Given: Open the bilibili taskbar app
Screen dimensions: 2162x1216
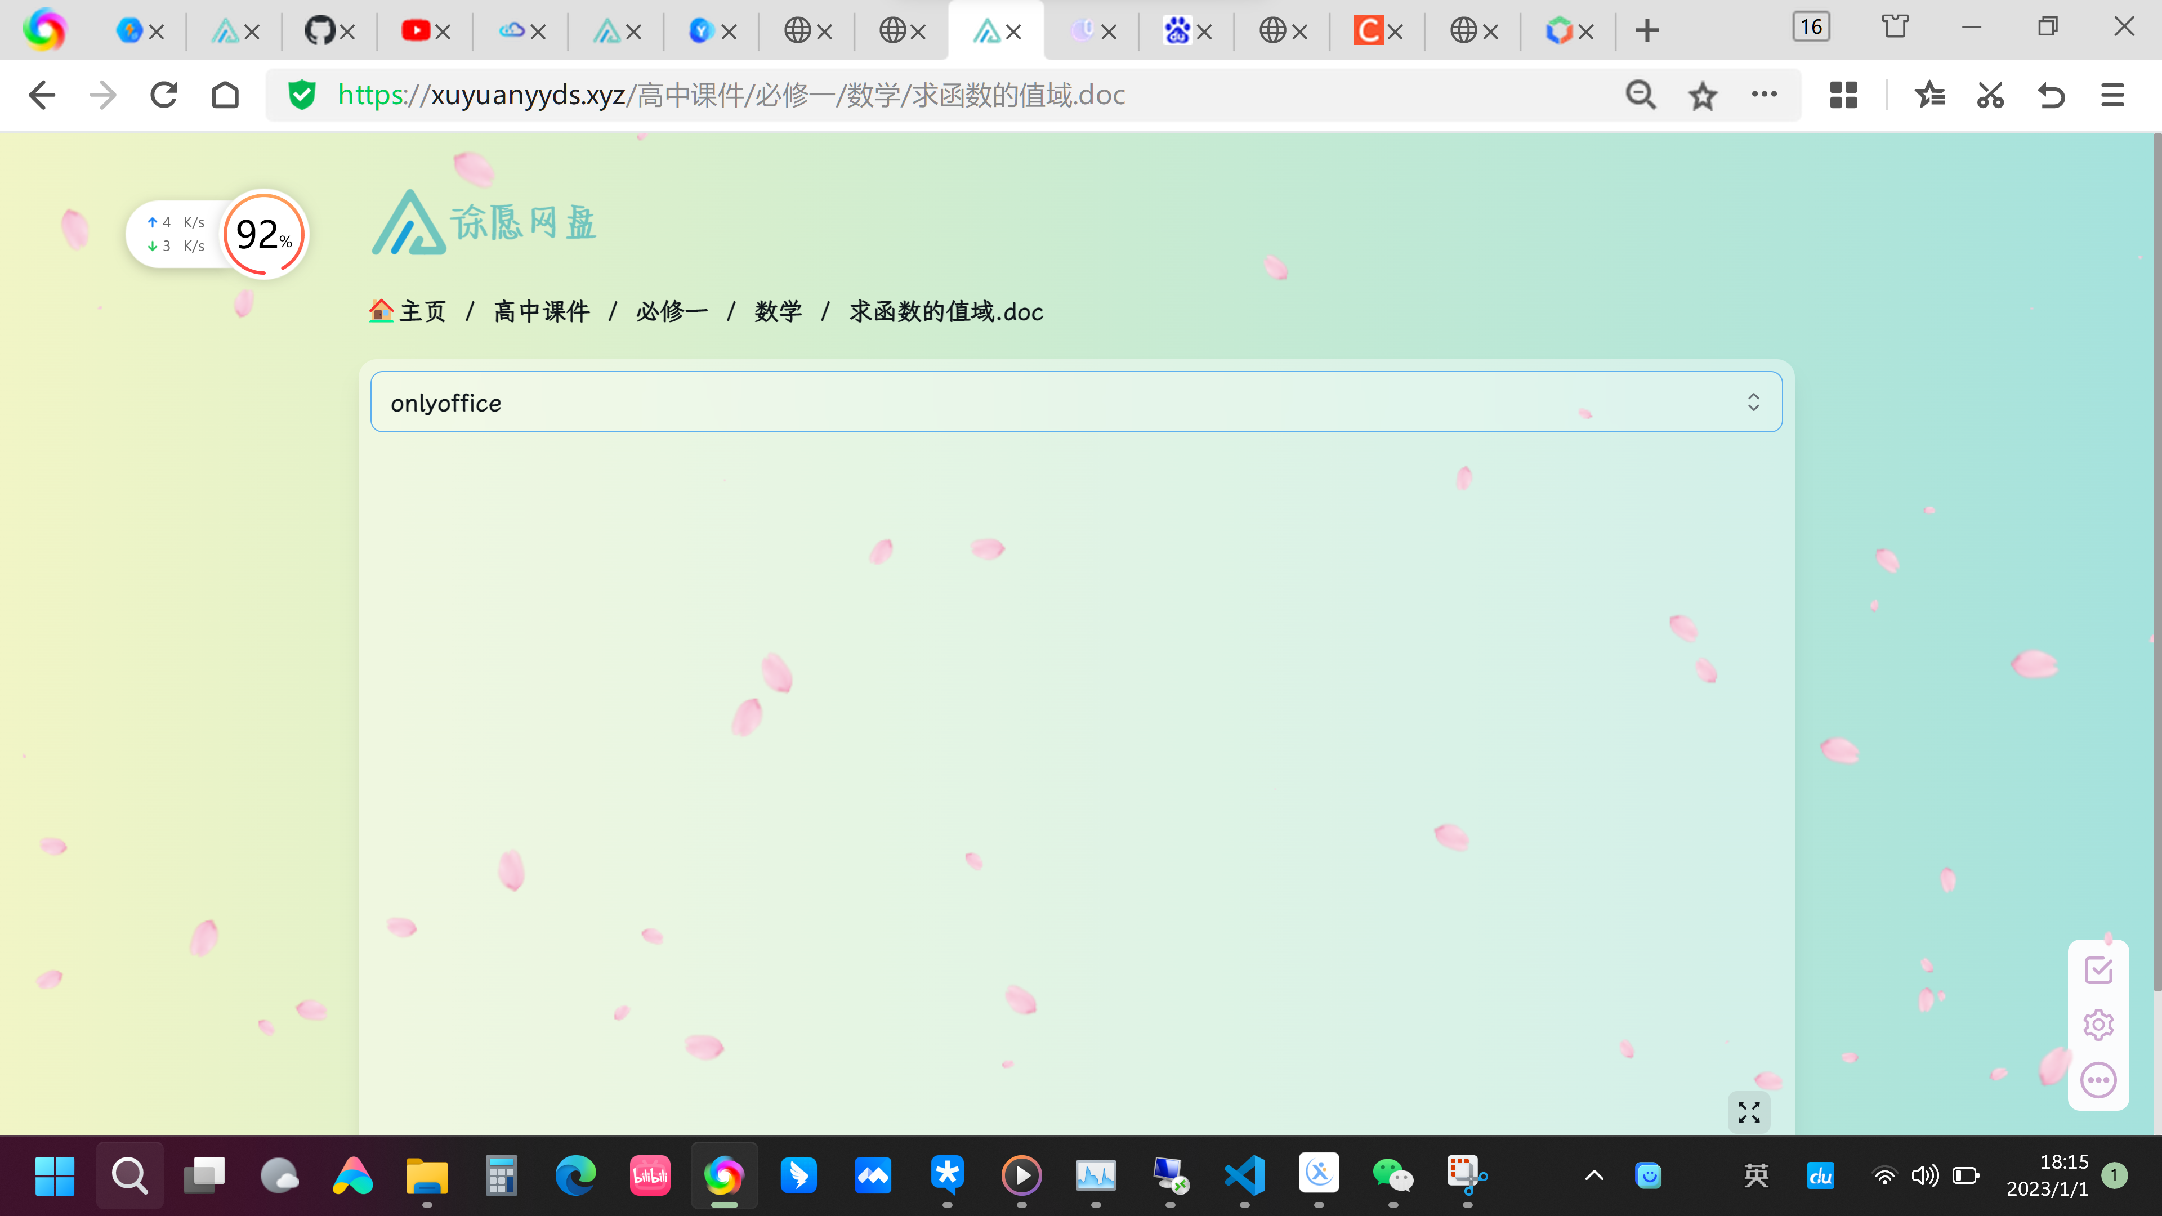Looking at the screenshot, I should coord(650,1175).
